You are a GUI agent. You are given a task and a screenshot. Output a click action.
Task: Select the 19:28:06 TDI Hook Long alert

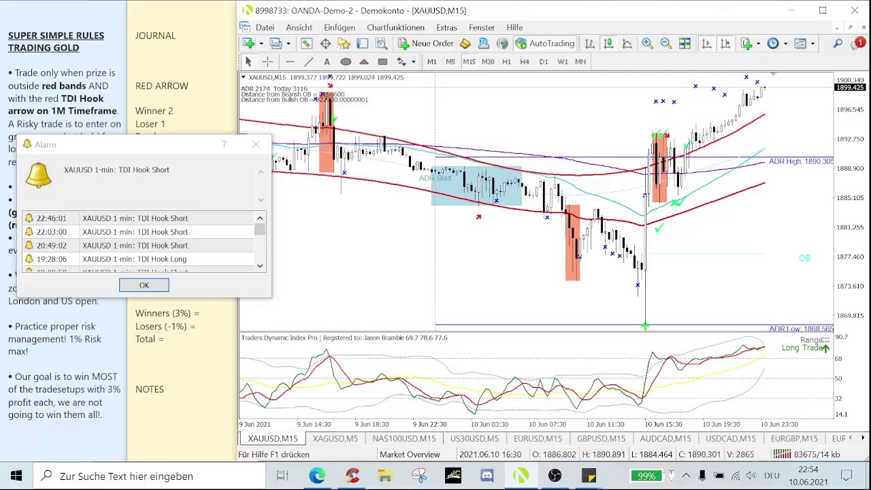point(138,259)
